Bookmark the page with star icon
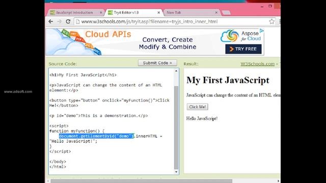The image size is (326, 183). pyautogui.click(x=271, y=21)
